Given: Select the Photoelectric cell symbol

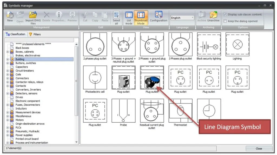Looking at the screenshot, I should [x=95, y=77].
